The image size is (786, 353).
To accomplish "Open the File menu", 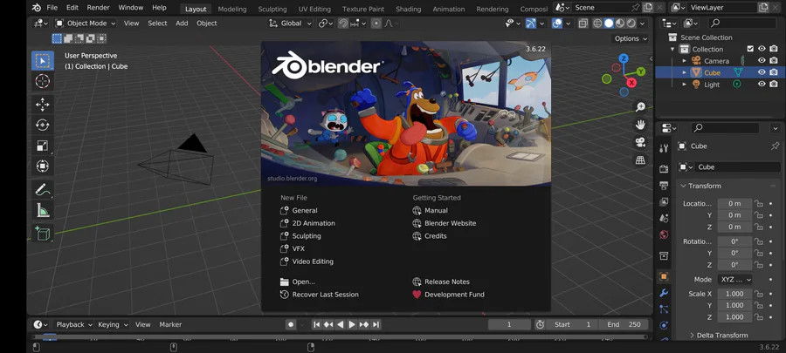I will [x=52, y=8].
